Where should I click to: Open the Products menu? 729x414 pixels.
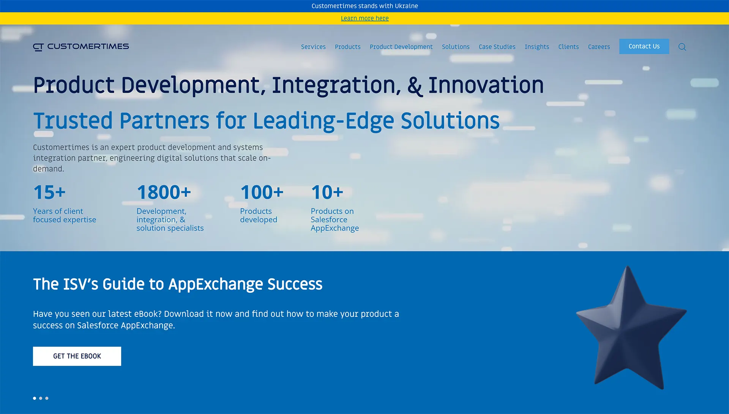[347, 47]
